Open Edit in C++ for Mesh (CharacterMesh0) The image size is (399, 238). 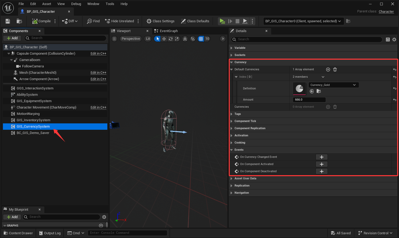point(98,73)
